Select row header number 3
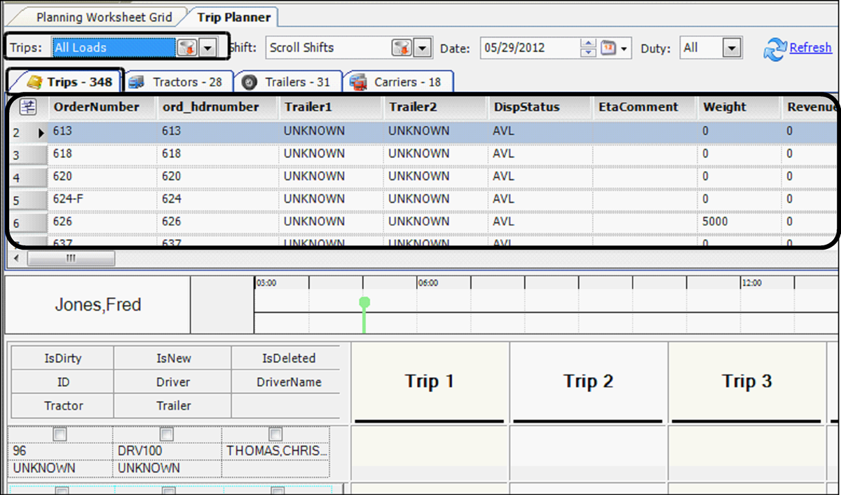This screenshot has height=495, width=841. [x=29, y=154]
